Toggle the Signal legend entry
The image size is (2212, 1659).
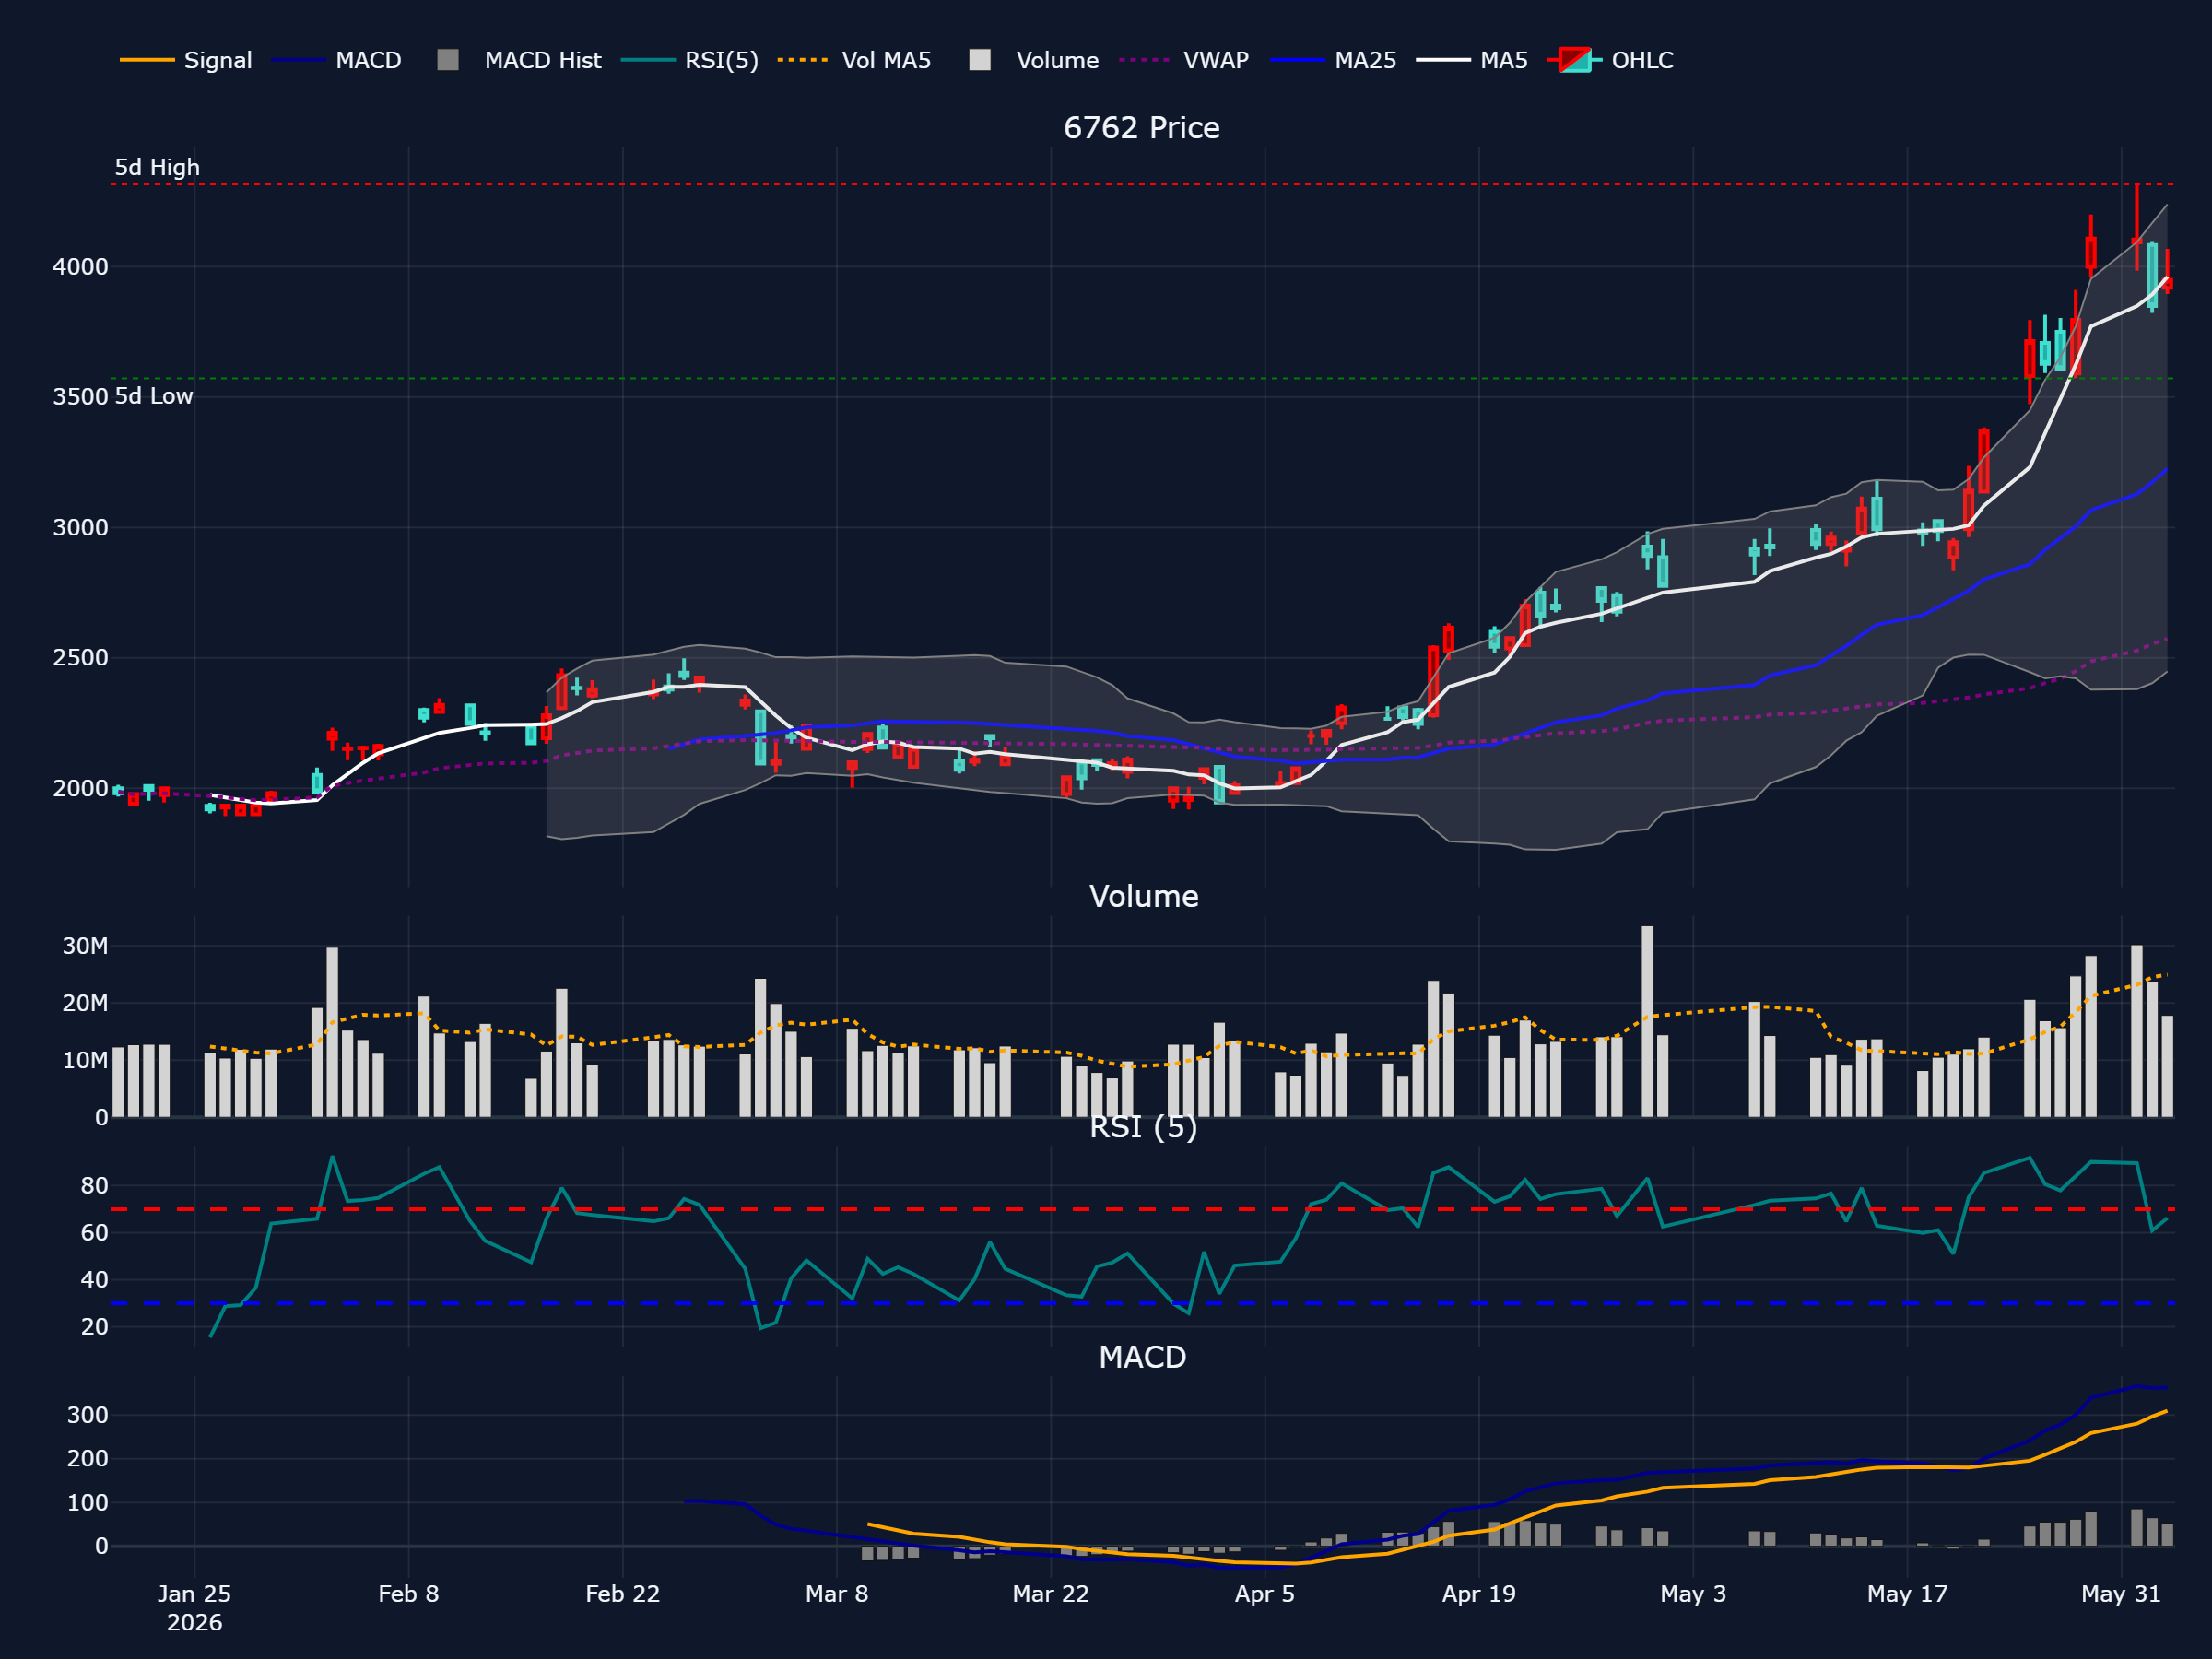click(x=185, y=60)
